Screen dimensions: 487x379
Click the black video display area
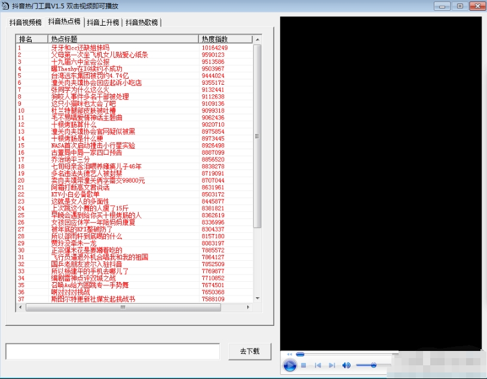[381, 184]
